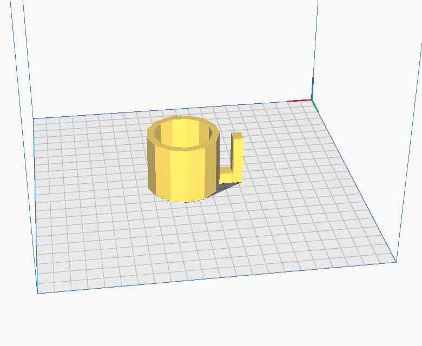The width and height of the screenshot is (422, 346).
Task: Click the blue Z-axis origin line
Action: (x=312, y=88)
